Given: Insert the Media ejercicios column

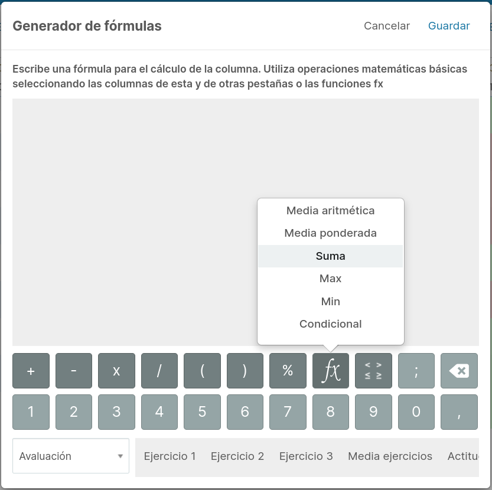Looking at the screenshot, I should tap(390, 456).
